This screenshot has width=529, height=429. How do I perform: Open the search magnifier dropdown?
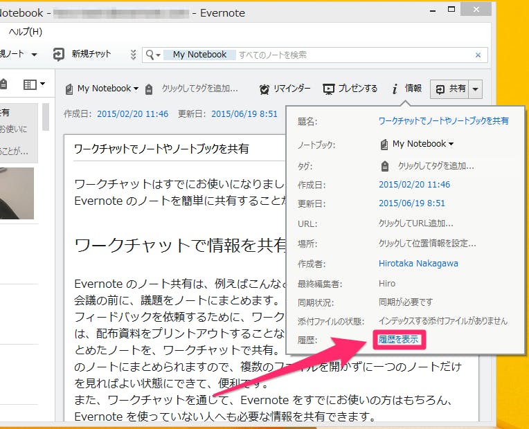click(x=152, y=55)
